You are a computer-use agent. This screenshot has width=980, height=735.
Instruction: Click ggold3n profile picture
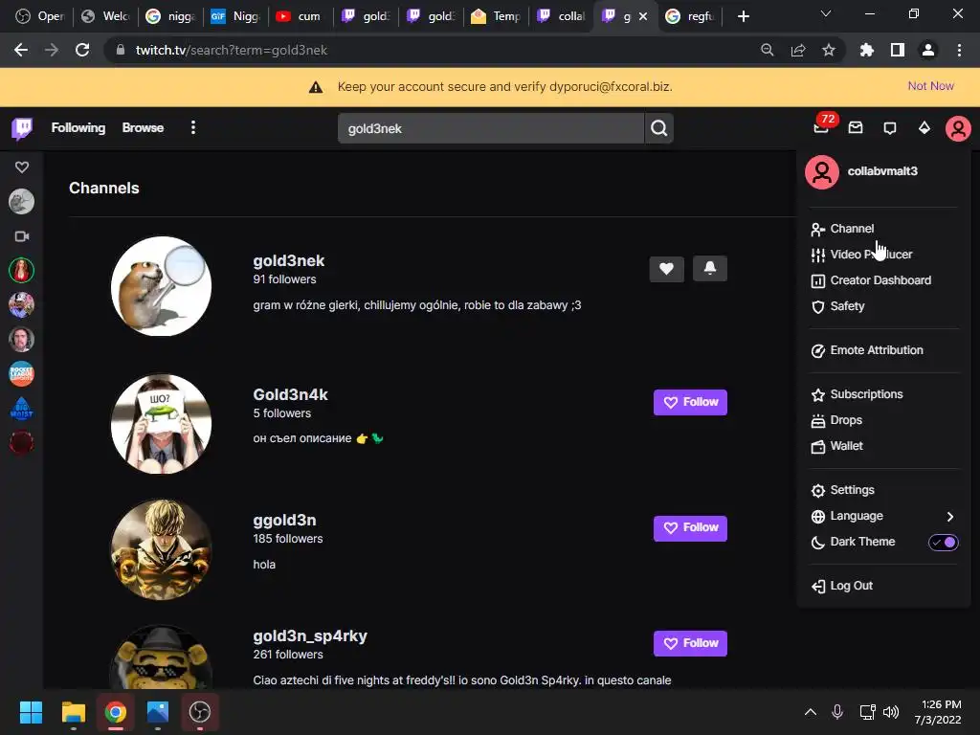(161, 549)
